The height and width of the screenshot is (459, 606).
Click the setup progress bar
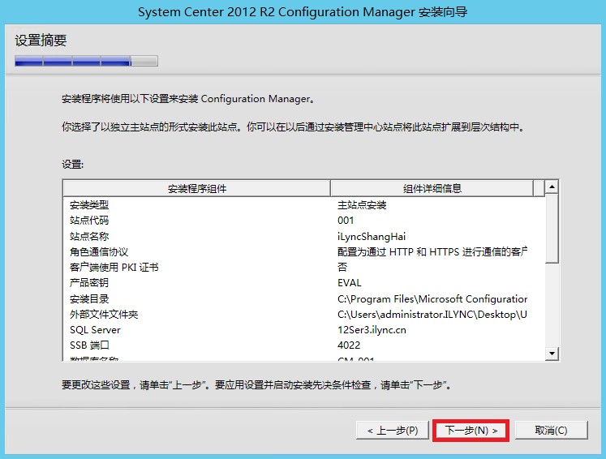pos(86,61)
